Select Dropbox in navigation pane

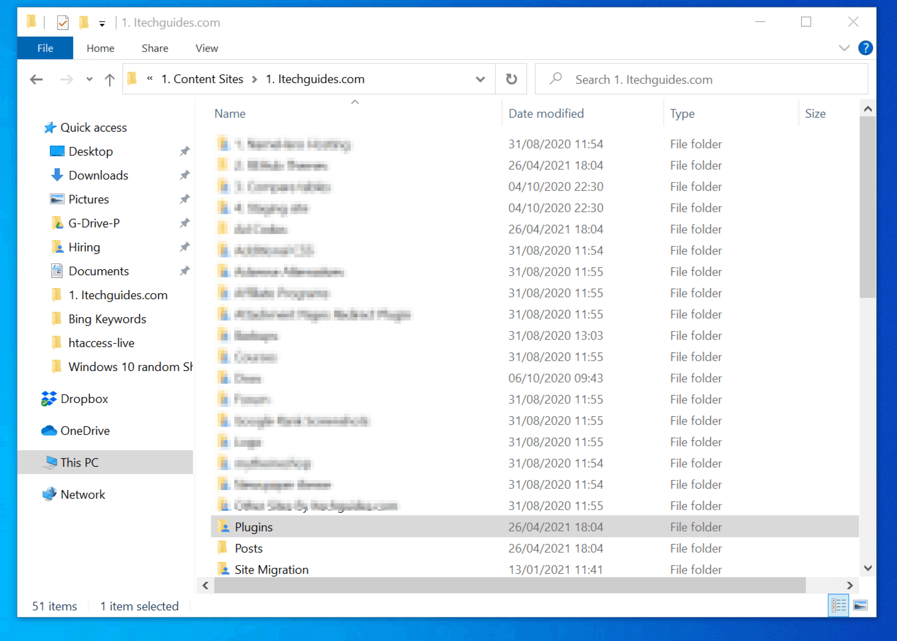pos(75,399)
